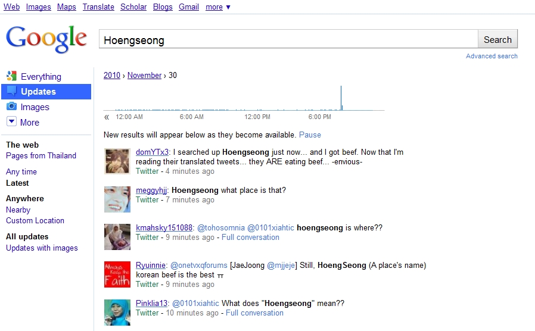Open Full conversation for kmahsky151088's tweet

pyautogui.click(x=250, y=238)
